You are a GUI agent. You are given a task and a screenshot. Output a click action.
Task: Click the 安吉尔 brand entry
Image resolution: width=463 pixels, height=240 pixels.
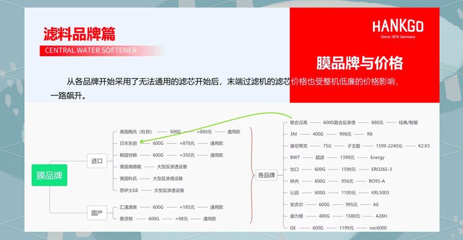point(296,204)
